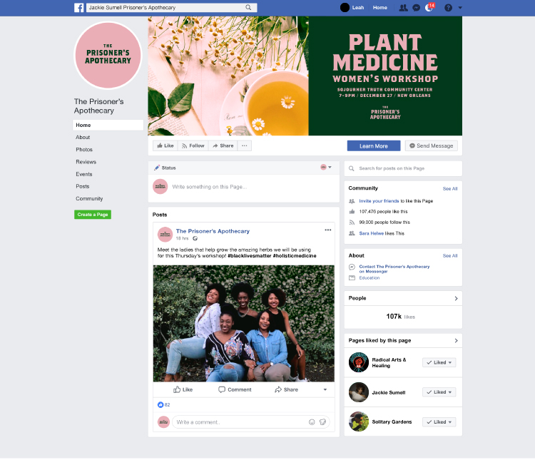Screen dimensions: 535x460
Task: Like the post with thumbs-up button
Action: coord(183,389)
